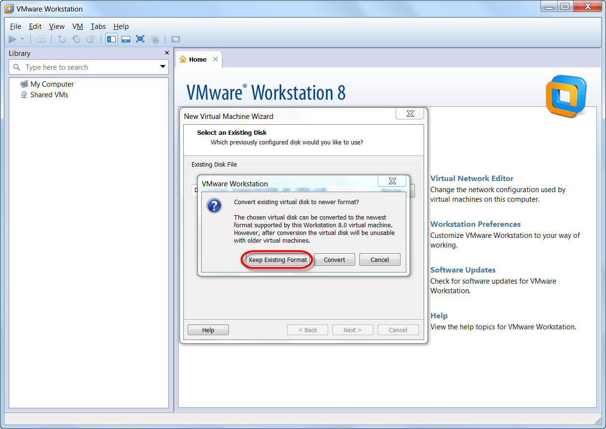Close the Library panel
The image size is (606, 429).
point(167,53)
